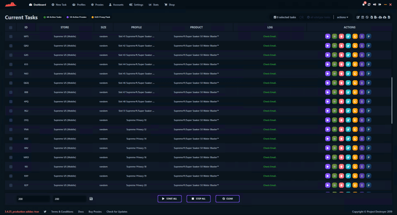Duplicate task YNA with its orange icon
Image resolution: width=397 pixels, height=215 pixels.
pyautogui.click(x=355, y=129)
